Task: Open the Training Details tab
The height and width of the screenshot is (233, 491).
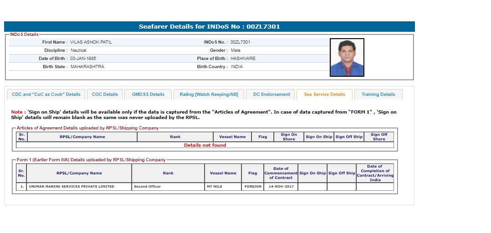Action: pyautogui.click(x=378, y=94)
